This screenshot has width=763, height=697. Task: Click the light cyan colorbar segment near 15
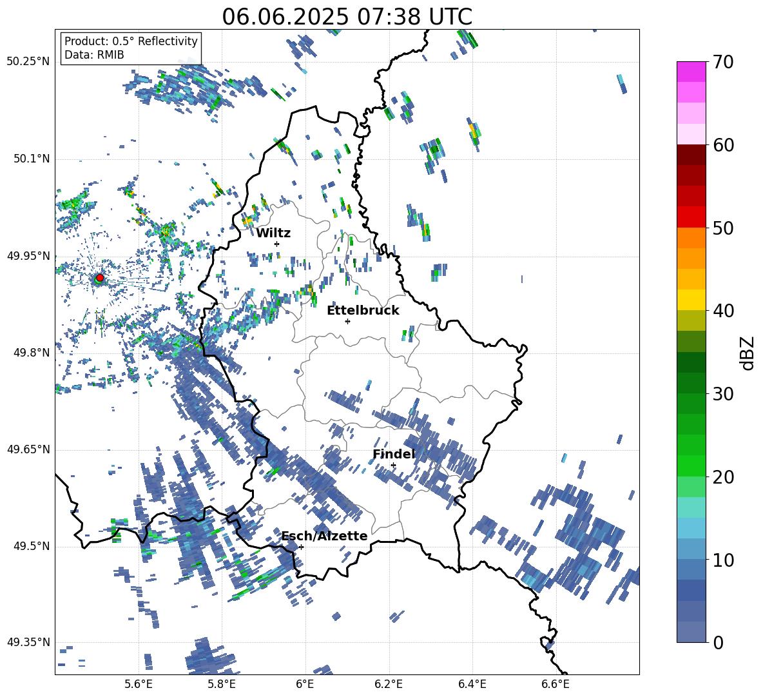point(691,507)
